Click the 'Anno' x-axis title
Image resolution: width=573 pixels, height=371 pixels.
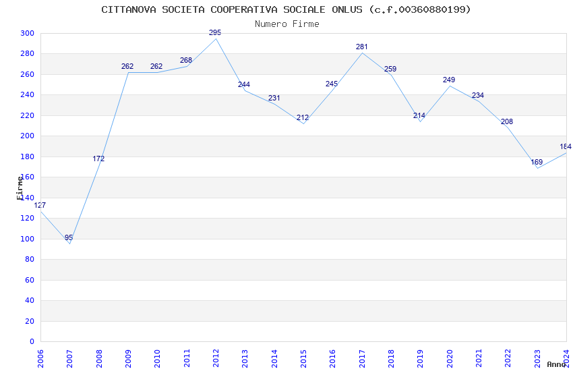(556, 364)
